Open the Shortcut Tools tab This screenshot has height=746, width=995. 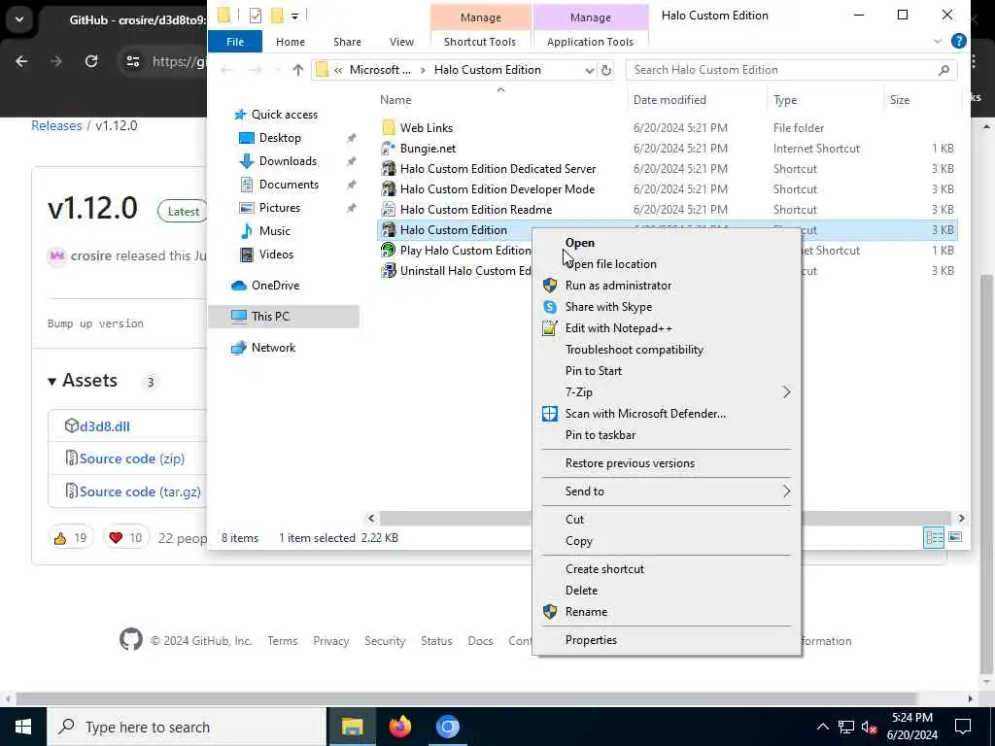[x=480, y=41]
